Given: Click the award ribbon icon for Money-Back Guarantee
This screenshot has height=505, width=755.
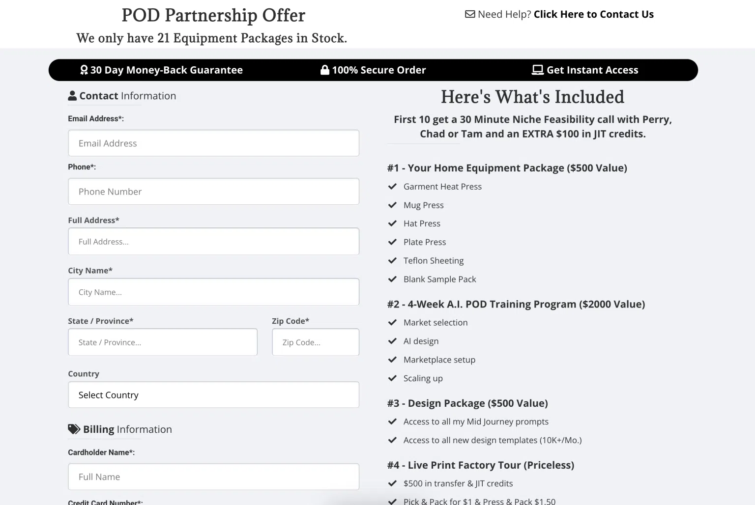Looking at the screenshot, I should (x=84, y=70).
